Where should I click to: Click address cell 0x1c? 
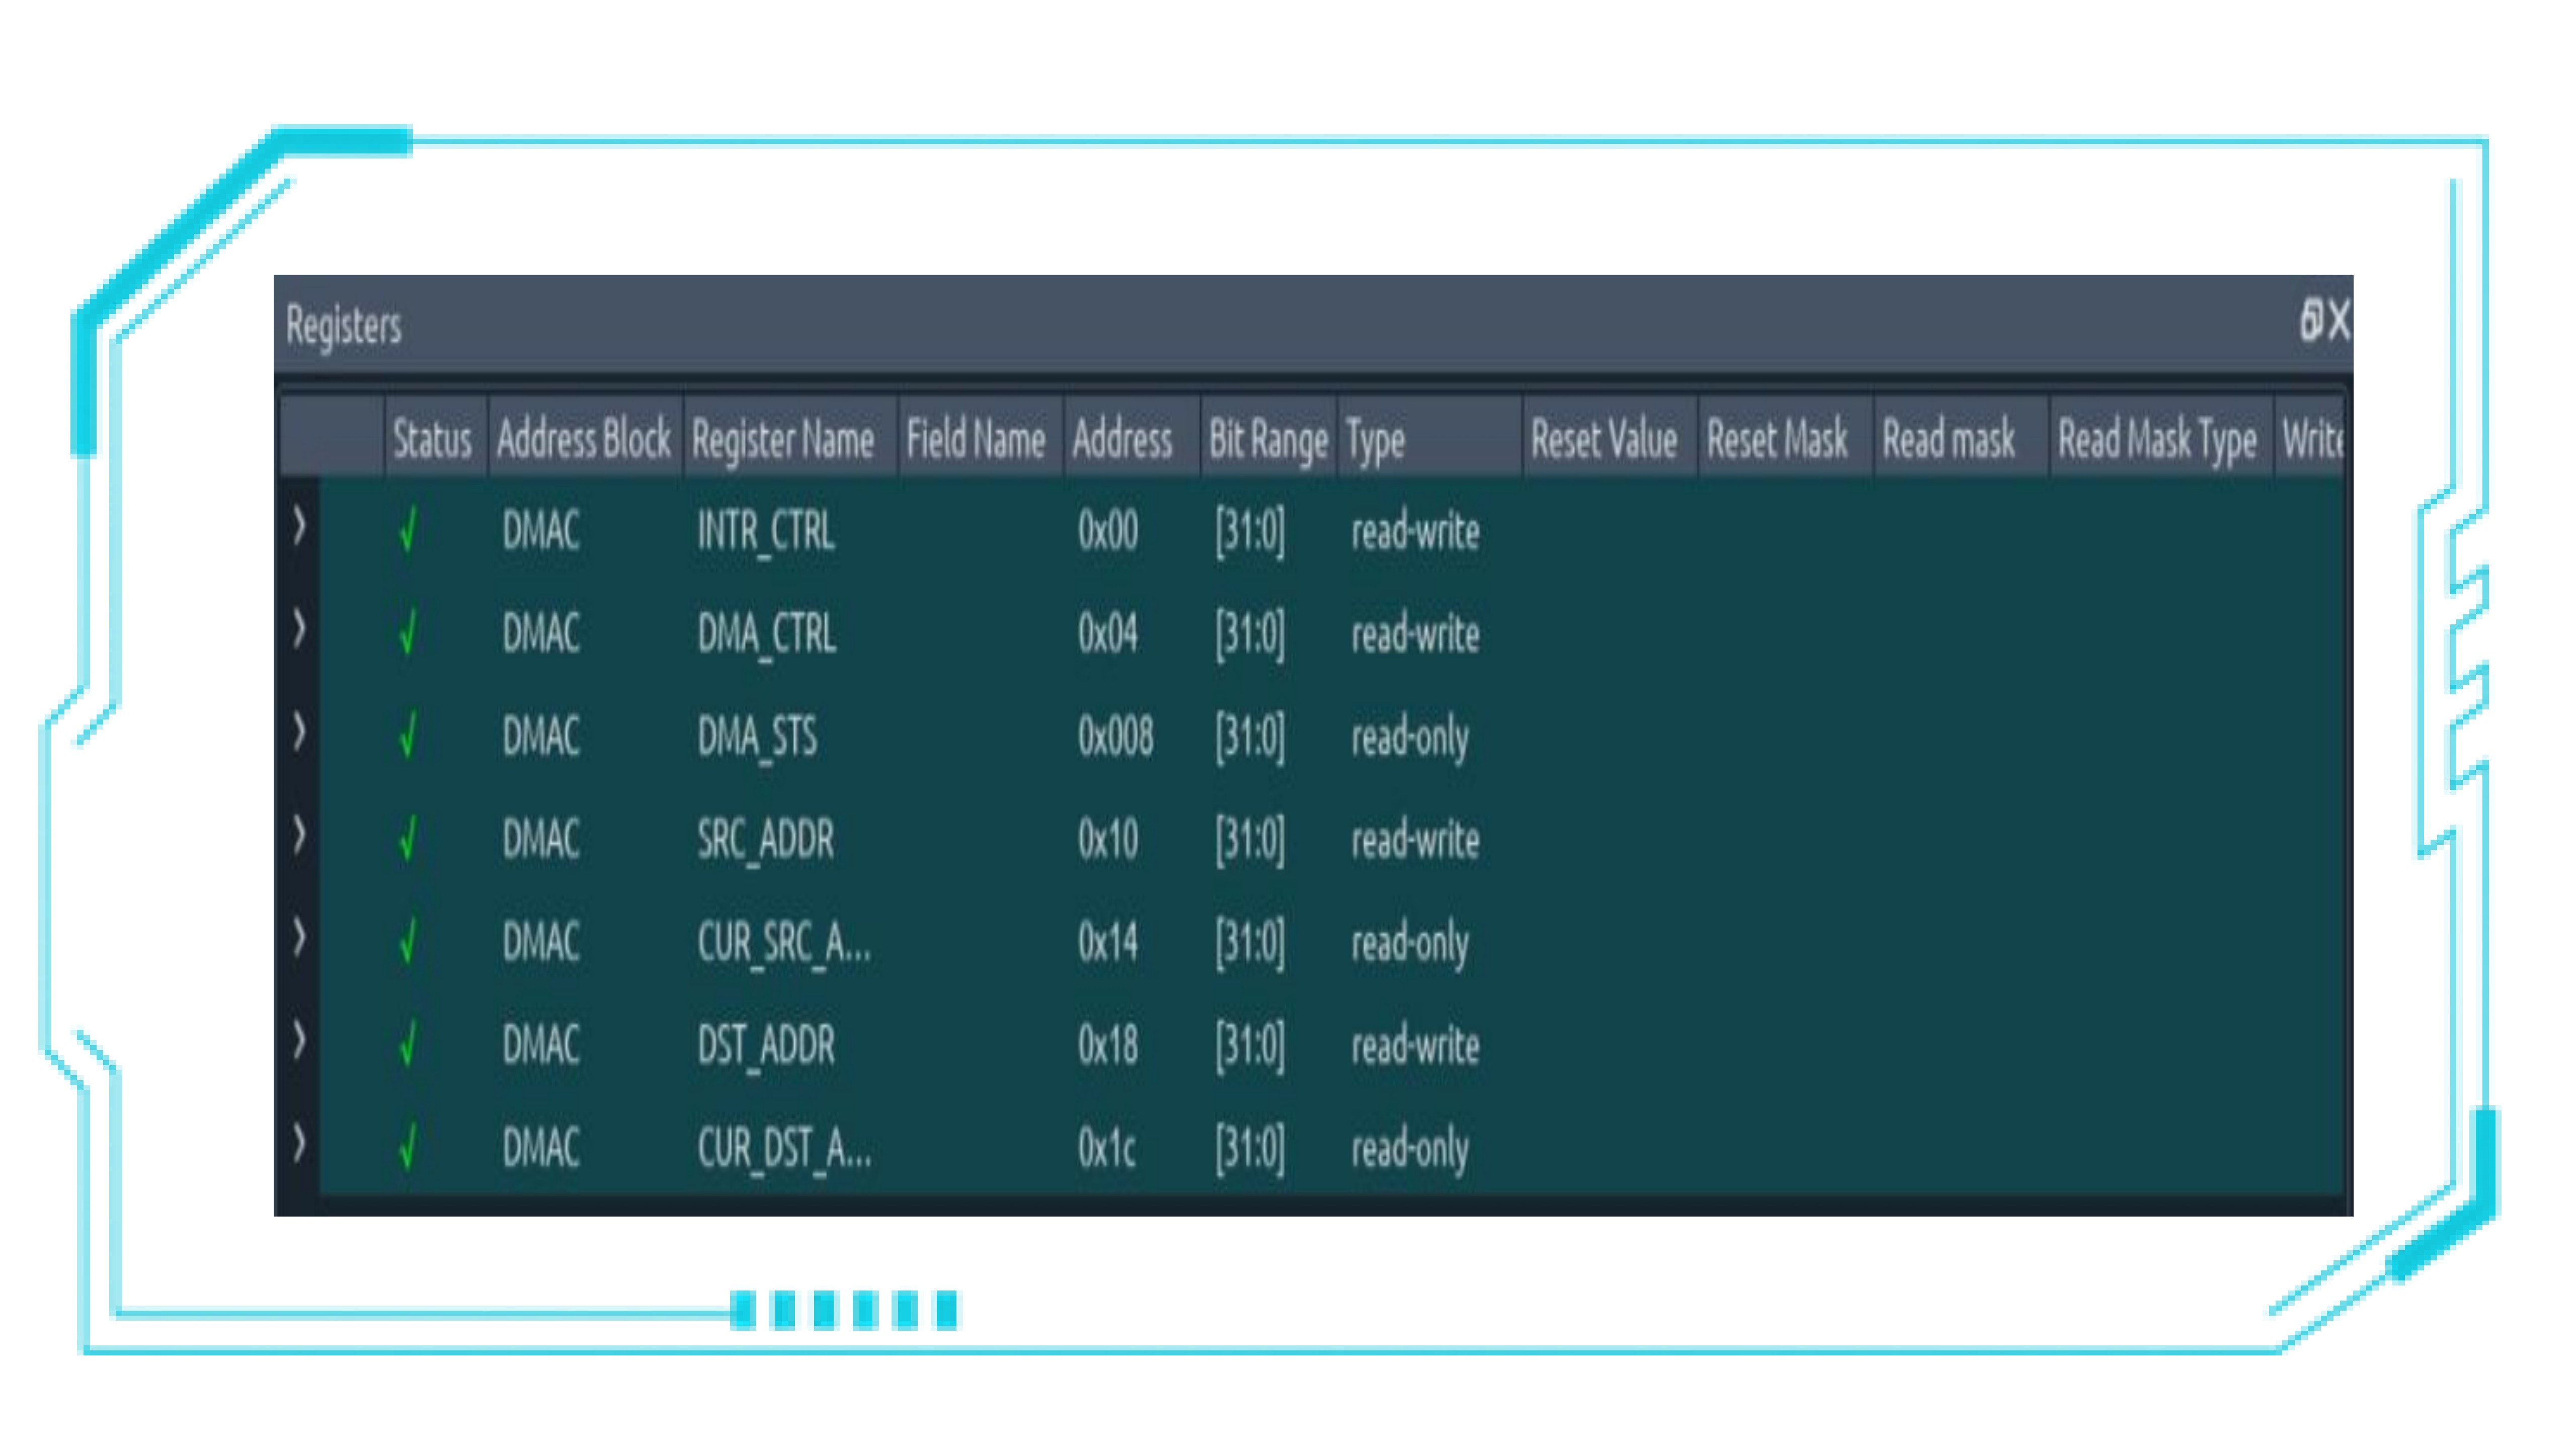[1106, 1148]
